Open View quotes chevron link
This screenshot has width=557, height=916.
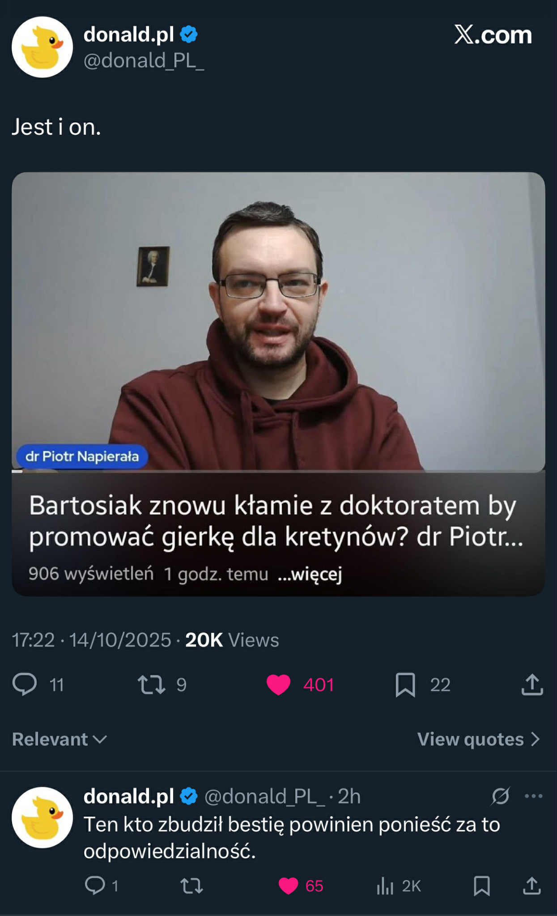point(479,739)
